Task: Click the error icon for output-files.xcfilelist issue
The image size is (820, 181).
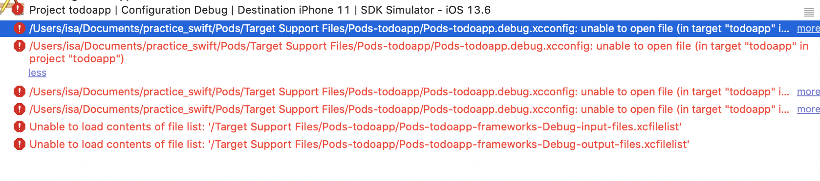Action: click(19, 144)
